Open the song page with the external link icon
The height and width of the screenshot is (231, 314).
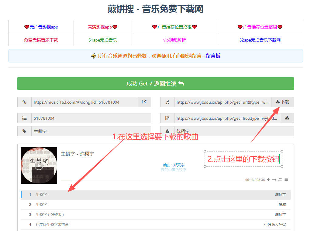(144, 102)
